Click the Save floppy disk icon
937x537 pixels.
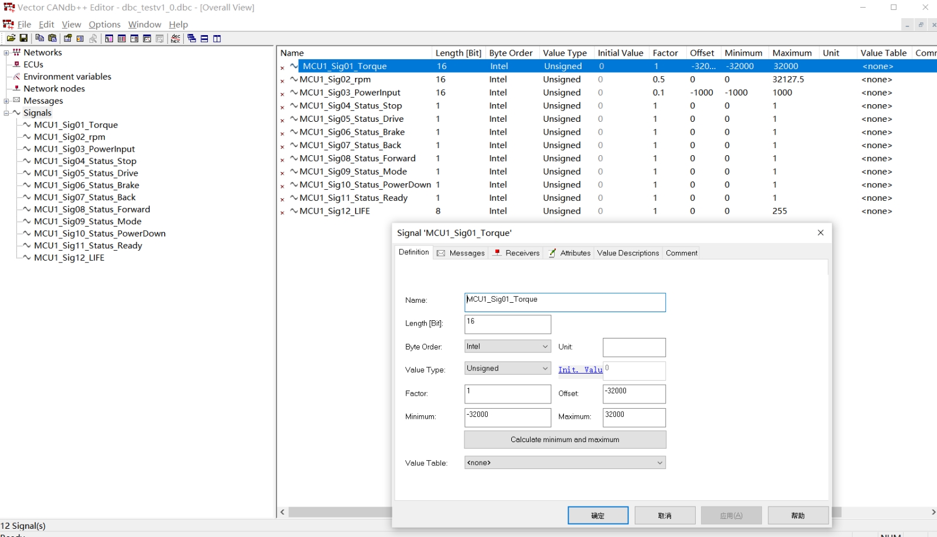point(23,39)
